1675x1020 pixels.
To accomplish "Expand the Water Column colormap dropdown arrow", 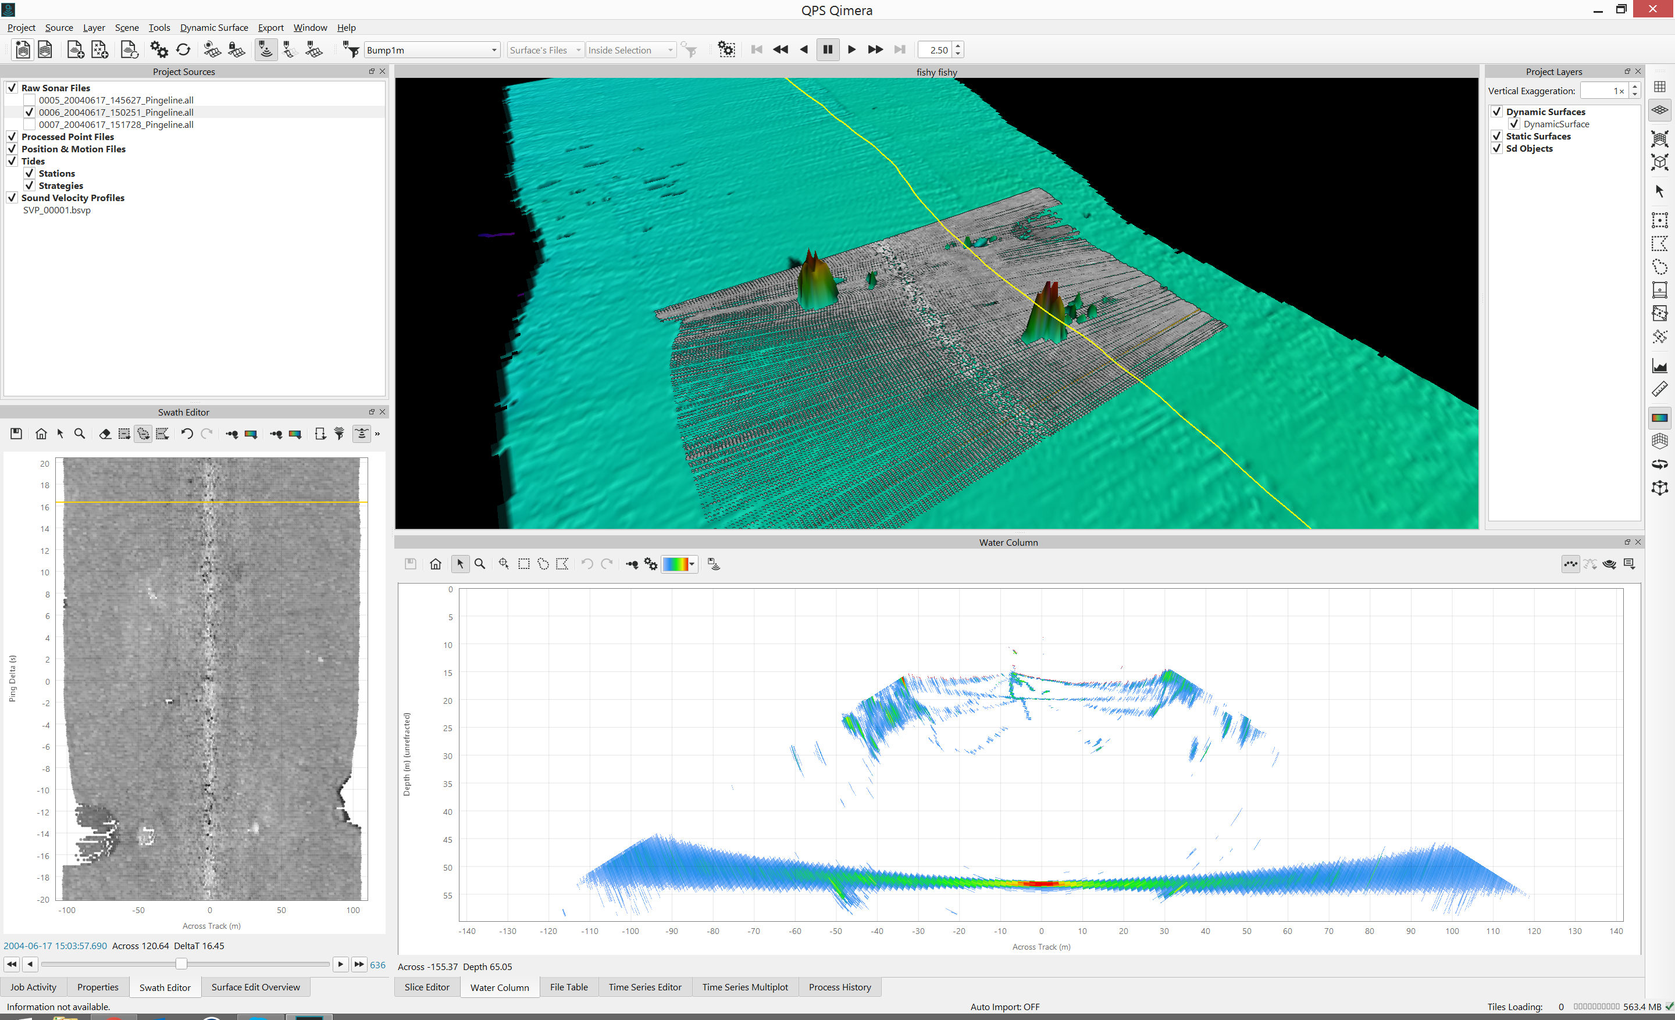I will (x=692, y=564).
